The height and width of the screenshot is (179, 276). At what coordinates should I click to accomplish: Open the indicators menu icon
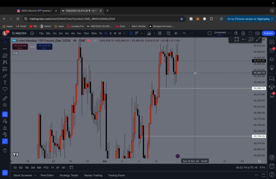pos(149,33)
